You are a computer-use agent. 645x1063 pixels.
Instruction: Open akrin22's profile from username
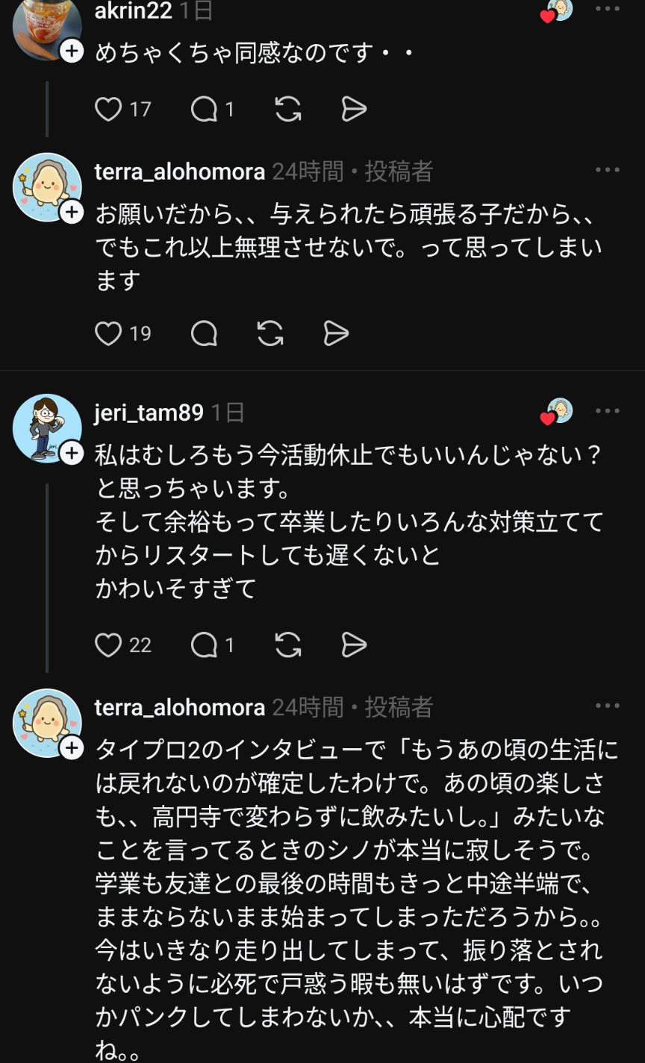coord(134,10)
